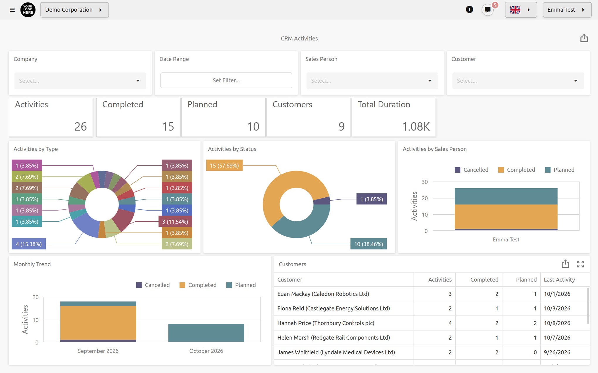Select Euan Mackay (Caledon Robotics Ltd) row

coord(431,294)
